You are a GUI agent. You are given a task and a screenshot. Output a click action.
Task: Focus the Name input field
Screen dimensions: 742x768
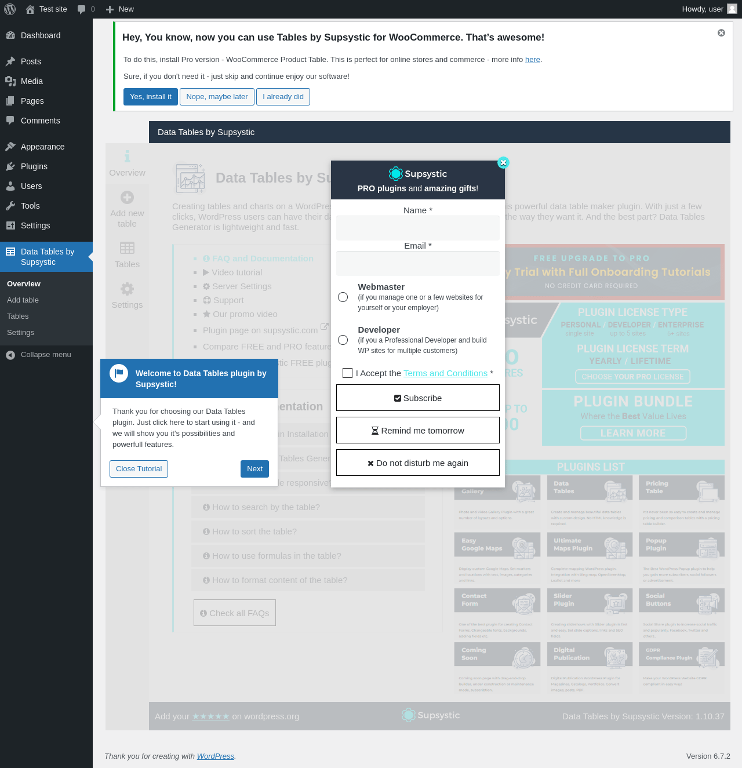click(418, 228)
